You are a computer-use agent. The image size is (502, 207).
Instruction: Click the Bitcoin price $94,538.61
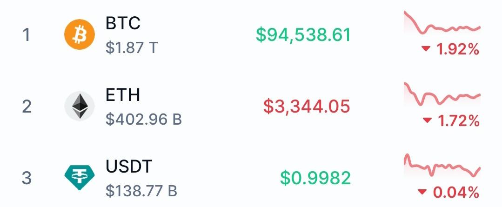coord(303,35)
